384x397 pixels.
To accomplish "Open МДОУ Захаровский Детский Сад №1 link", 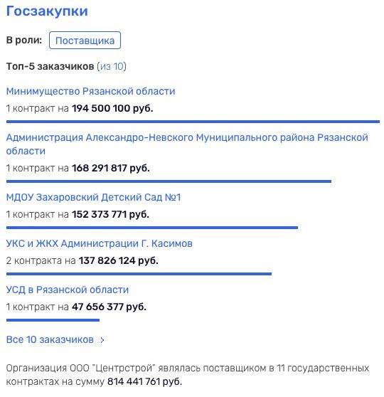I will (94, 197).
